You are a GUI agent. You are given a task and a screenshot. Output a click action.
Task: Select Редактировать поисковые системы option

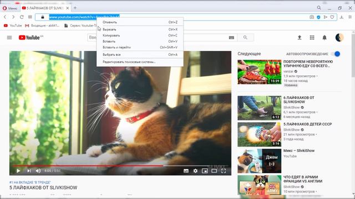[x=140, y=62]
